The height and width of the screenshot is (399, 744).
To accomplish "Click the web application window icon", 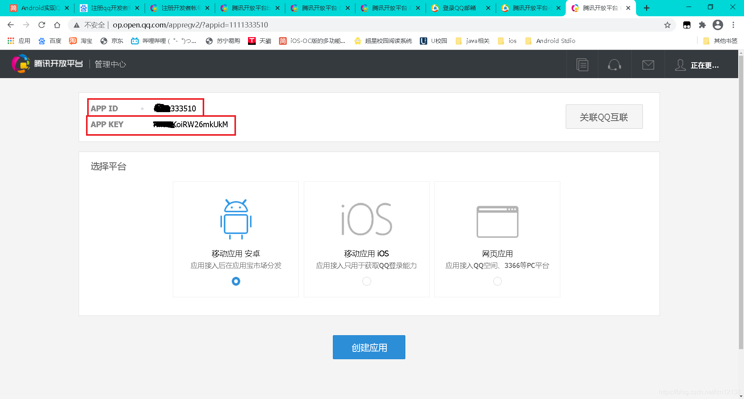I will click(x=497, y=222).
